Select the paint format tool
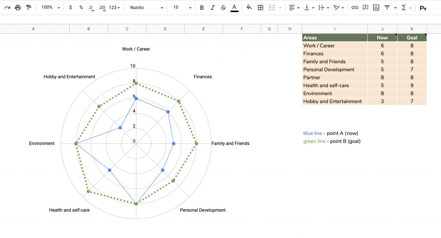441x238 pixels. (x=28, y=8)
